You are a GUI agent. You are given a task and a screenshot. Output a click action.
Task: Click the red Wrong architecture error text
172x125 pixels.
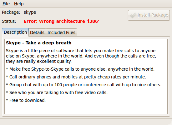[x=61, y=21]
